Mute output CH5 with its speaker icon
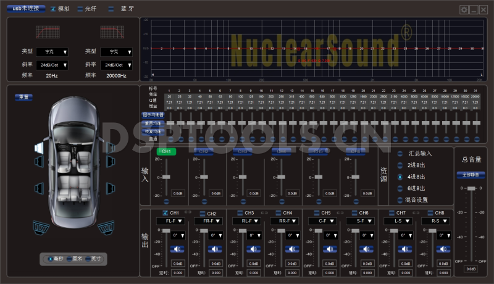 pos(330,249)
